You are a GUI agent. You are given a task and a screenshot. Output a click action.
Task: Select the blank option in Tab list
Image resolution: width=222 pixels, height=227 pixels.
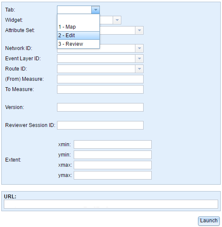[x=78, y=18]
